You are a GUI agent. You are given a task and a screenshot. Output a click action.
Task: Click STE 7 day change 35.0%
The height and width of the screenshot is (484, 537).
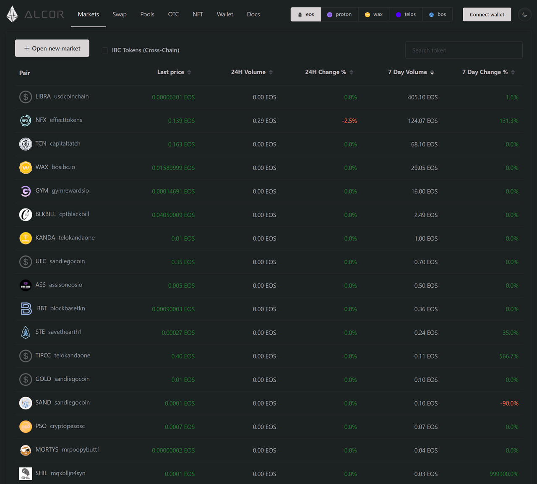[x=511, y=333]
